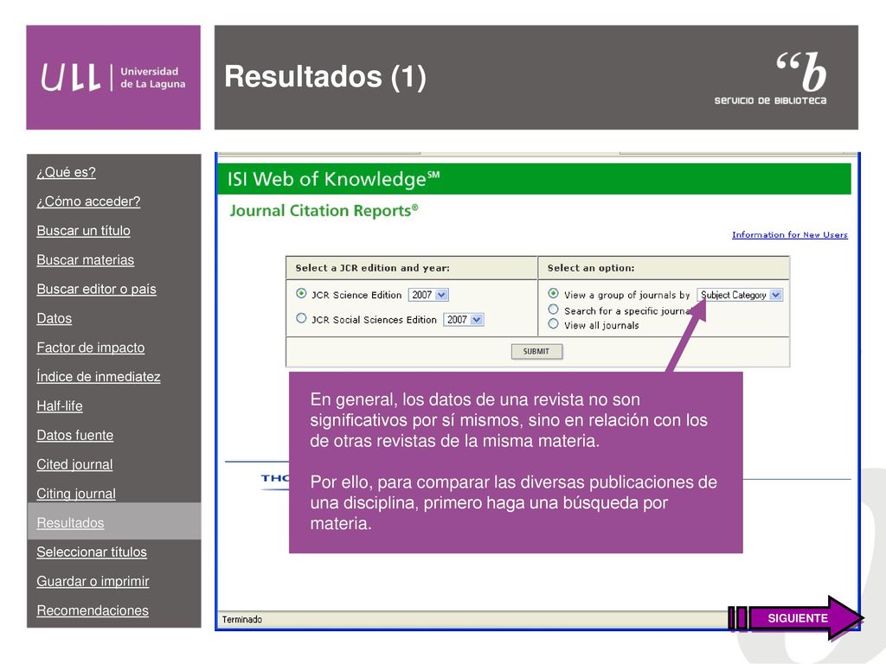This screenshot has height=664, width=886.
Task: Open Índice de inmediatez link
Action: [x=99, y=377]
